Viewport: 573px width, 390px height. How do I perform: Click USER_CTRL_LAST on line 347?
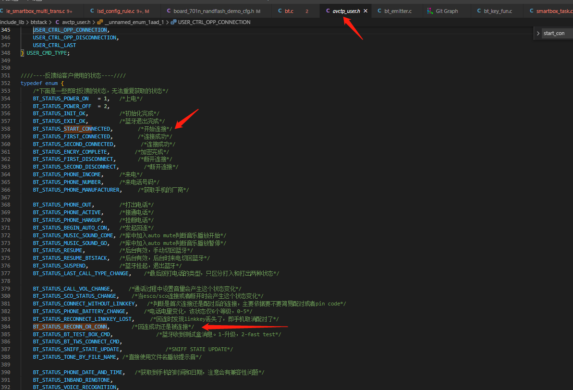point(54,45)
